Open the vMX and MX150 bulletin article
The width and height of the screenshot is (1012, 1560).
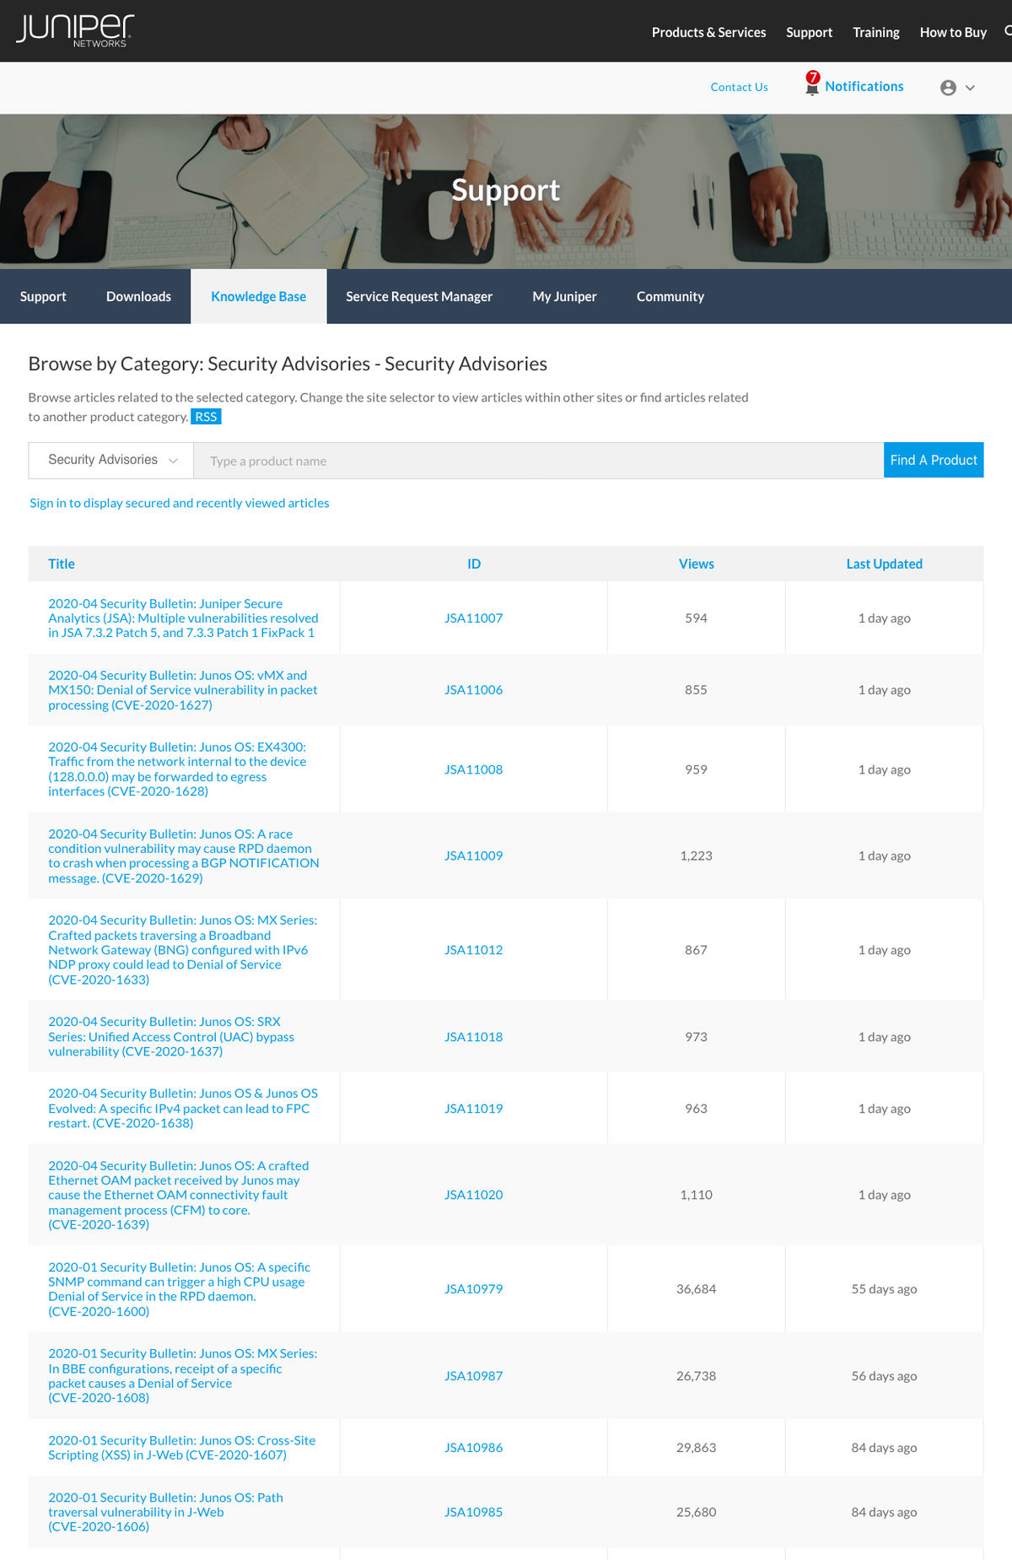182,689
